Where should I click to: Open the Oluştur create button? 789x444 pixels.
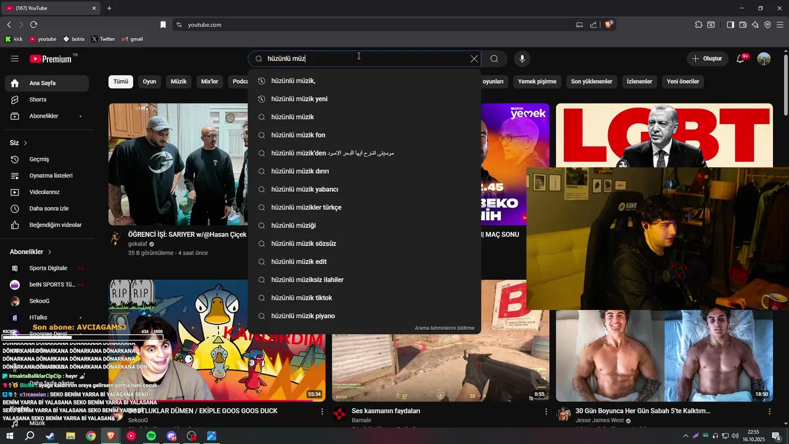click(x=708, y=59)
